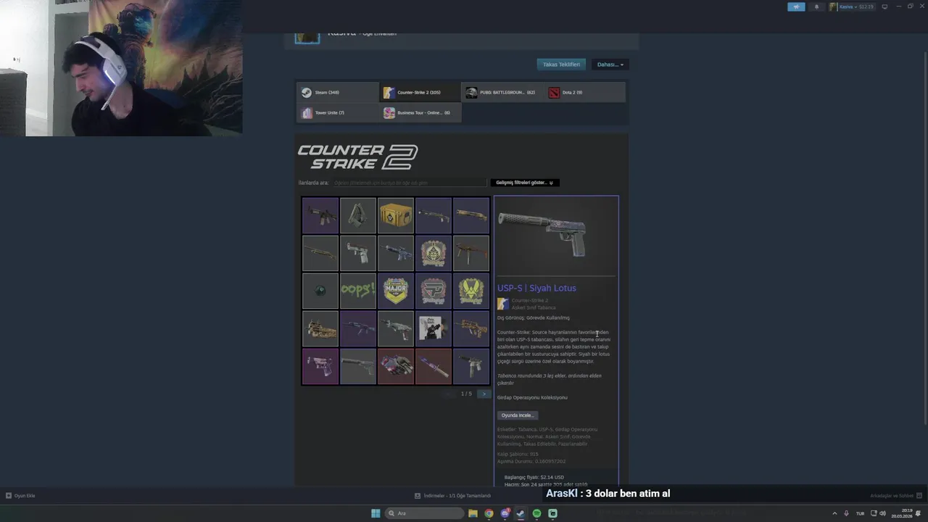Select the brown SMG item at second row end

point(471,253)
